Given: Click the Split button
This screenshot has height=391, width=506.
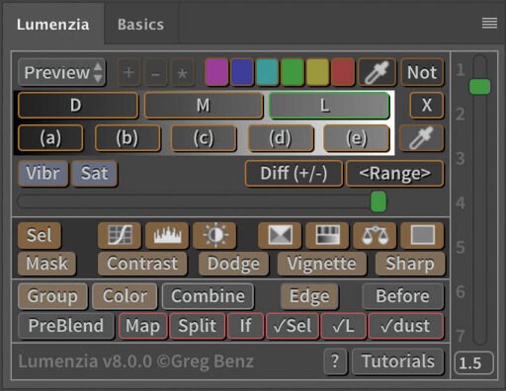Looking at the screenshot, I should pos(198,326).
